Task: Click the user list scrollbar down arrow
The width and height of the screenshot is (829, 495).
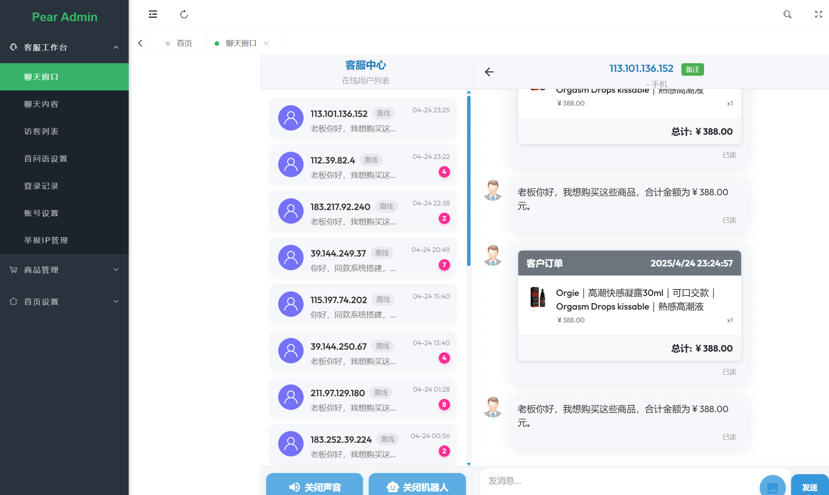Action: (469, 464)
